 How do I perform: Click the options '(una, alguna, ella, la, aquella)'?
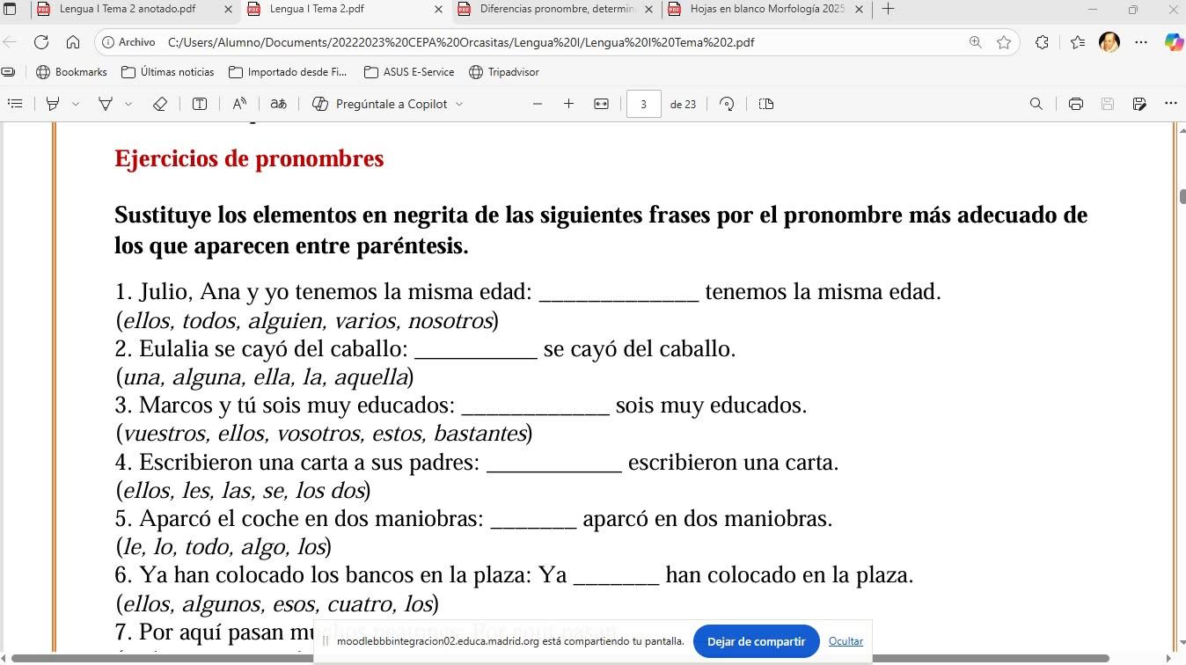pos(265,377)
